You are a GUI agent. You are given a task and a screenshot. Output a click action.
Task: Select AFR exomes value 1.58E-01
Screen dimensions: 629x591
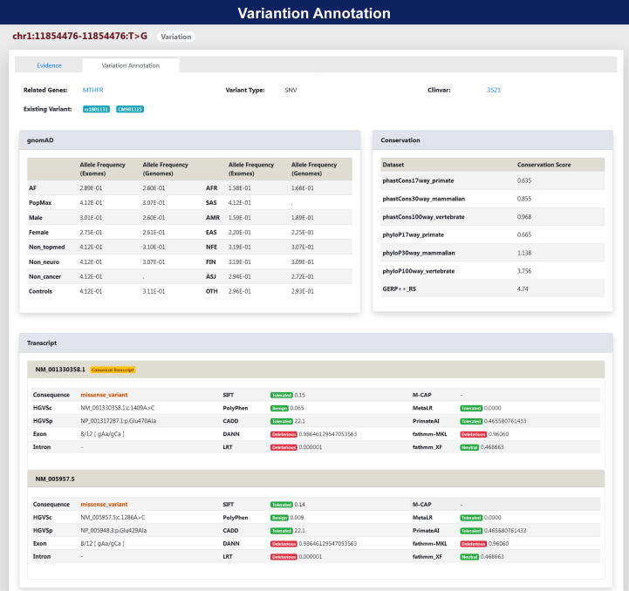240,188
